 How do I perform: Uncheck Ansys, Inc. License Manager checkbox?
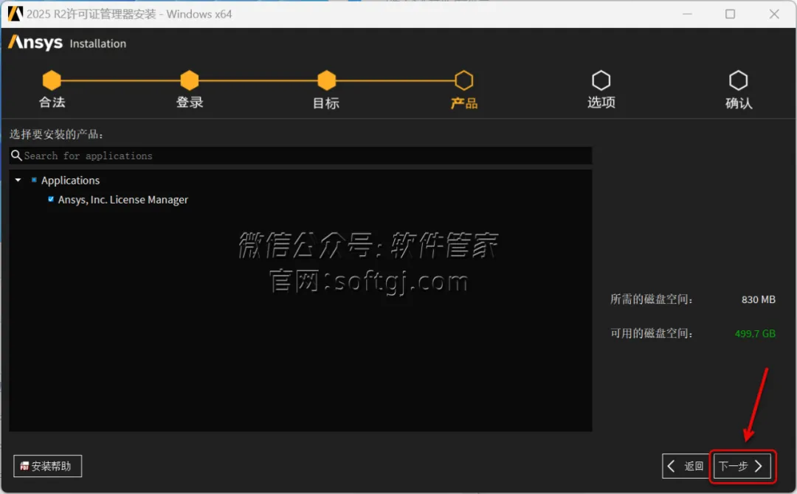pyautogui.click(x=51, y=199)
